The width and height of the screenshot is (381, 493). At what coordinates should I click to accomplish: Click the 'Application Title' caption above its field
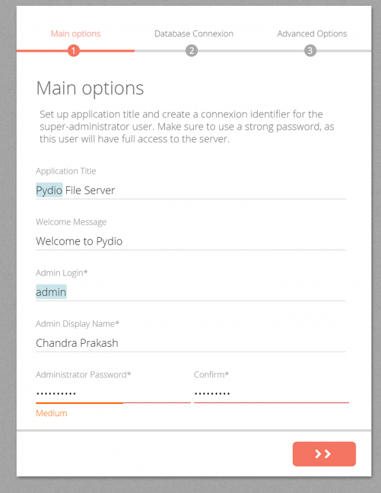(66, 172)
